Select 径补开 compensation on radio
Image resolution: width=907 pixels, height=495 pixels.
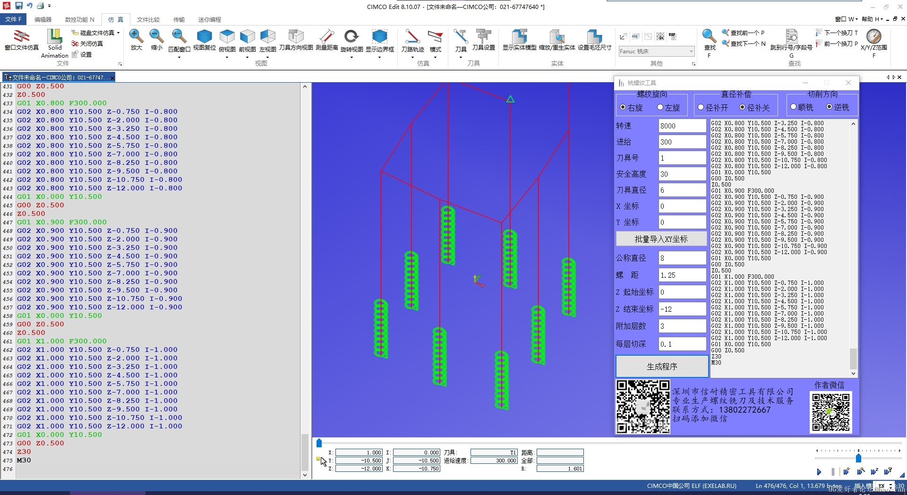(701, 107)
